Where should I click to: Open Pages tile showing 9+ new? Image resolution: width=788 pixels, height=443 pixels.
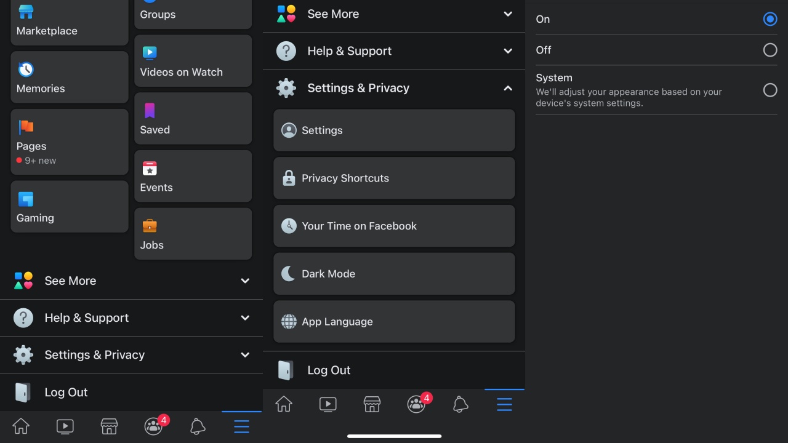click(69, 142)
